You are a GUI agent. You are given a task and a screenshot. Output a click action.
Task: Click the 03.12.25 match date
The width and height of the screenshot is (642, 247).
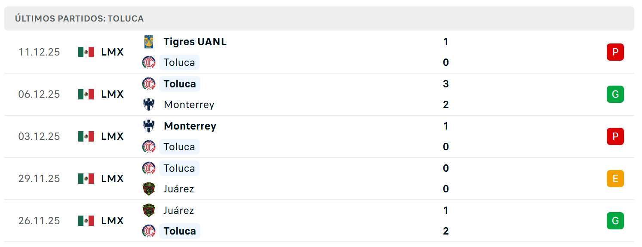(x=39, y=136)
